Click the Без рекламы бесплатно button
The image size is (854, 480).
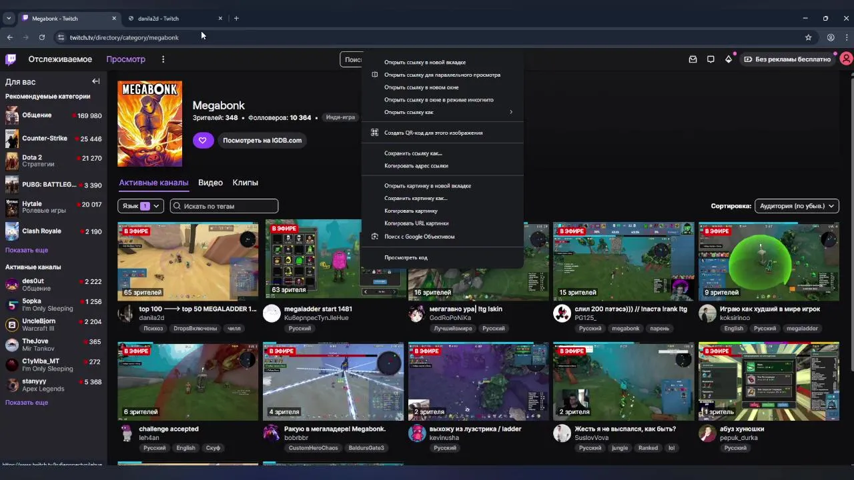pyautogui.click(x=787, y=59)
